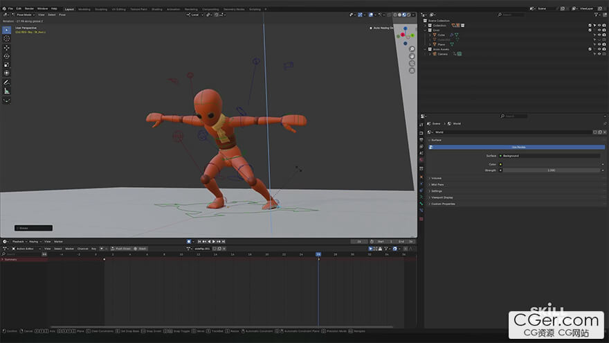Select the Cursor tool in toolbar
The image size is (609, 343).
[x=7, y=39]
